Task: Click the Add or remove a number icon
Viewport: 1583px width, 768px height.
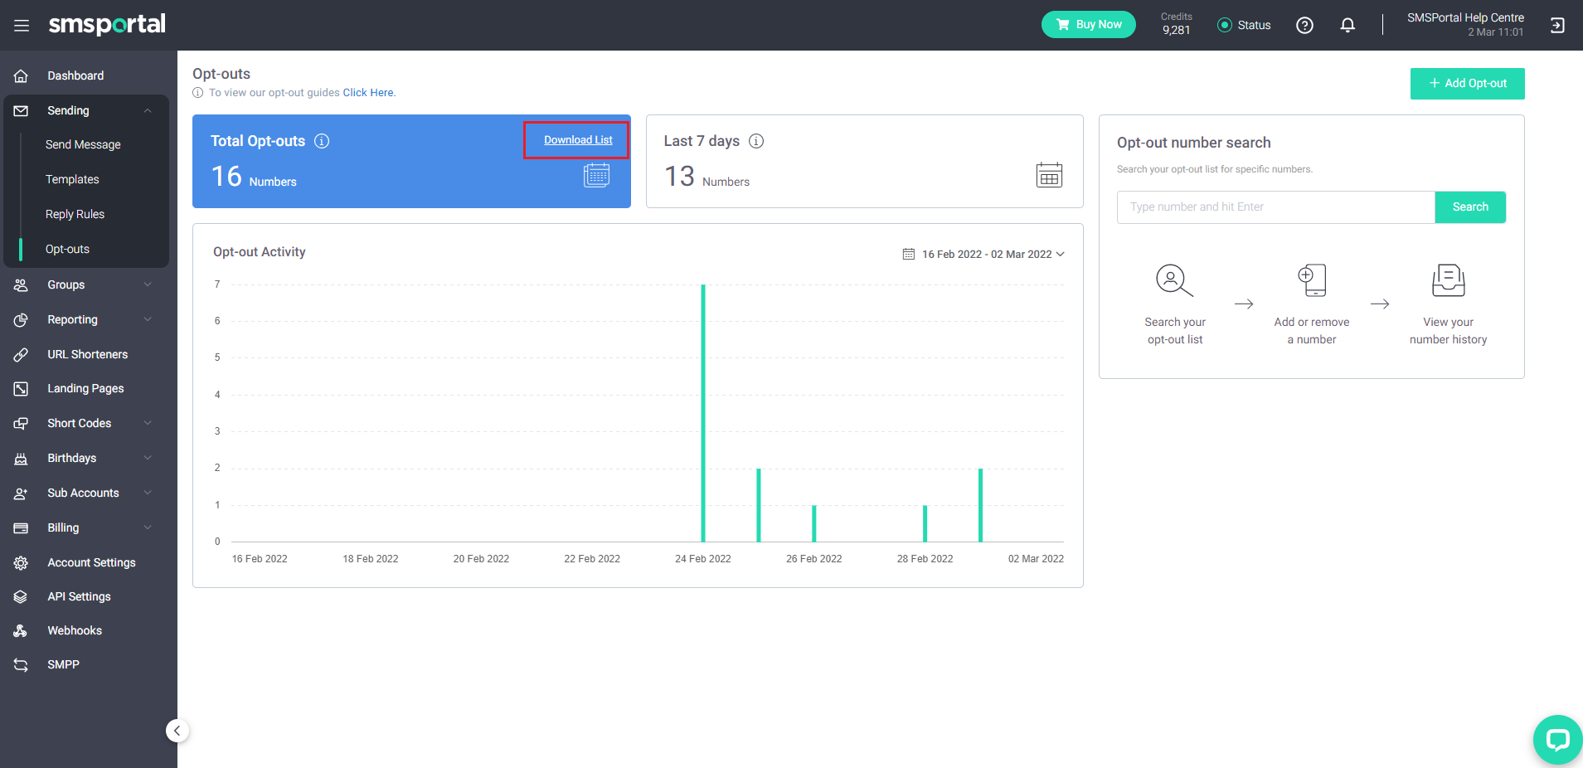Action: 1312,280
